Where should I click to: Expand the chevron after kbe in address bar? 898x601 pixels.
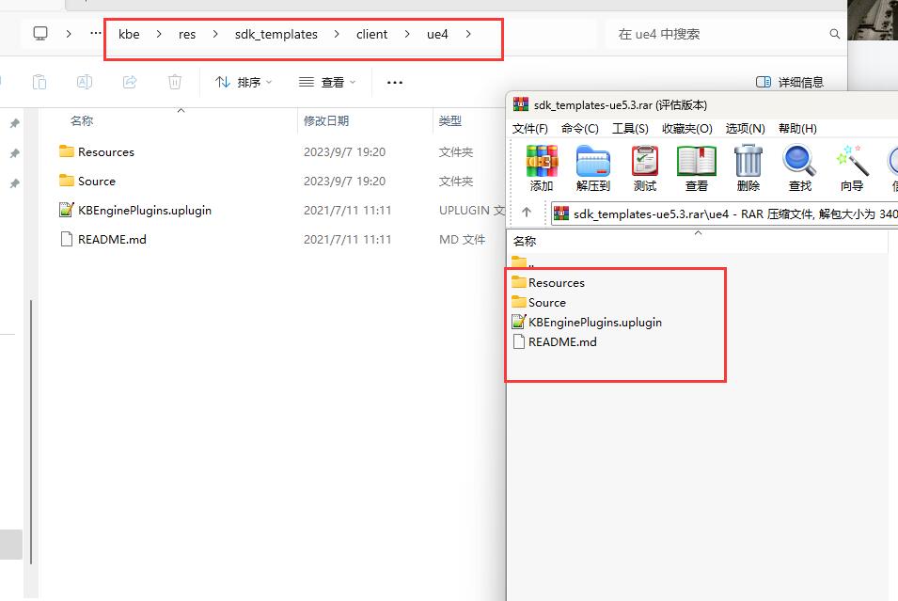click(159, 35)
